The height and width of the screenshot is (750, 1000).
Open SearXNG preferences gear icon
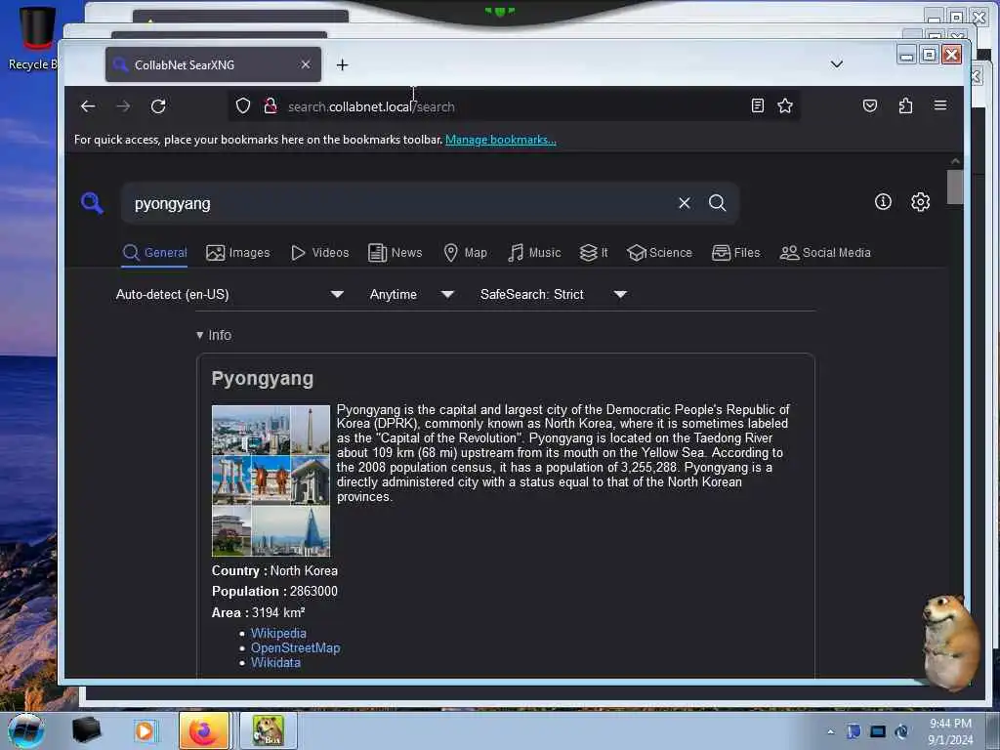[920, 202]
